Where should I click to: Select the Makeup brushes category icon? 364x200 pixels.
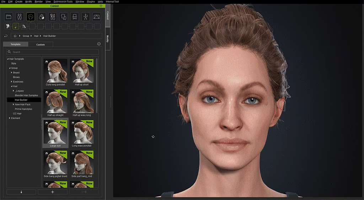point(53,17)
